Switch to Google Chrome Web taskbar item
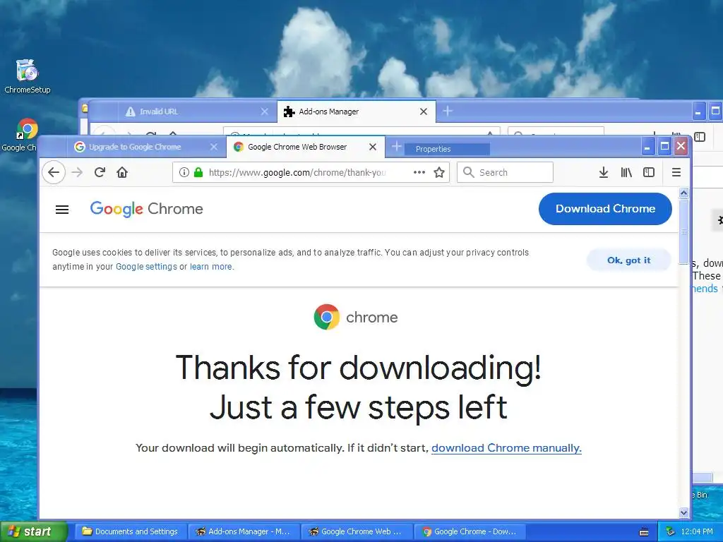Image resolution: width=723 pixels, height=542 pixels. coord(357,531)
